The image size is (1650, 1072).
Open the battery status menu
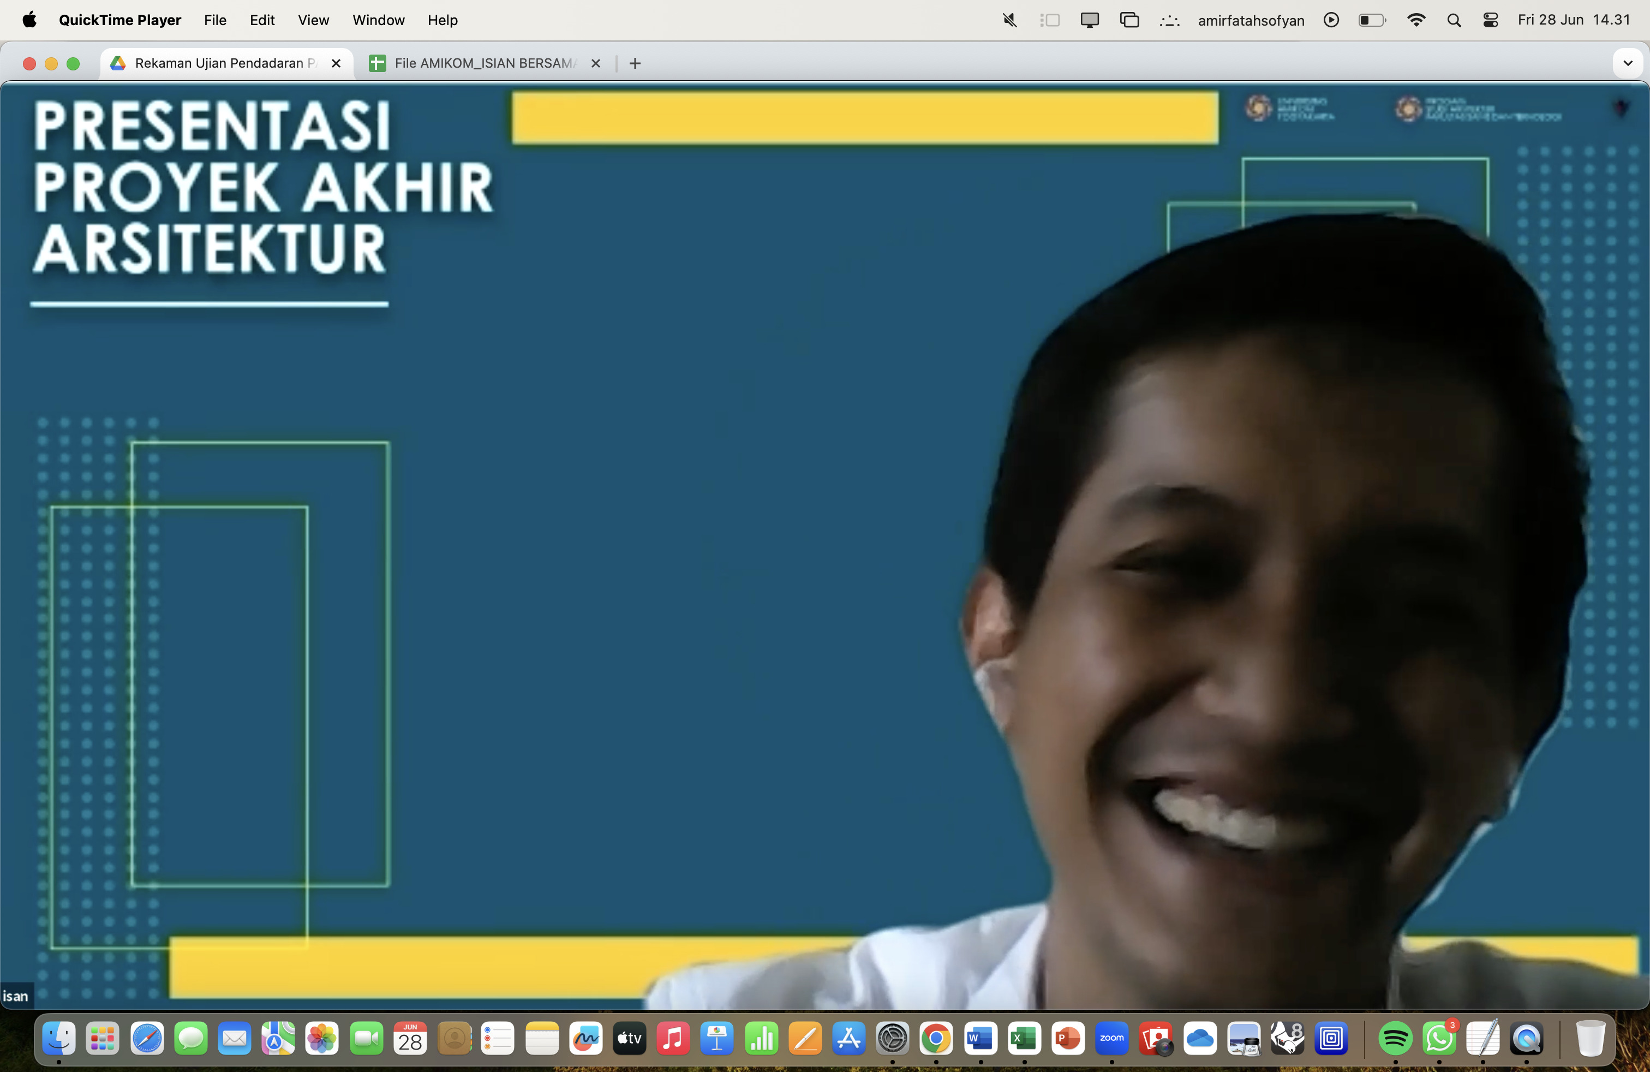point(1371,20)
